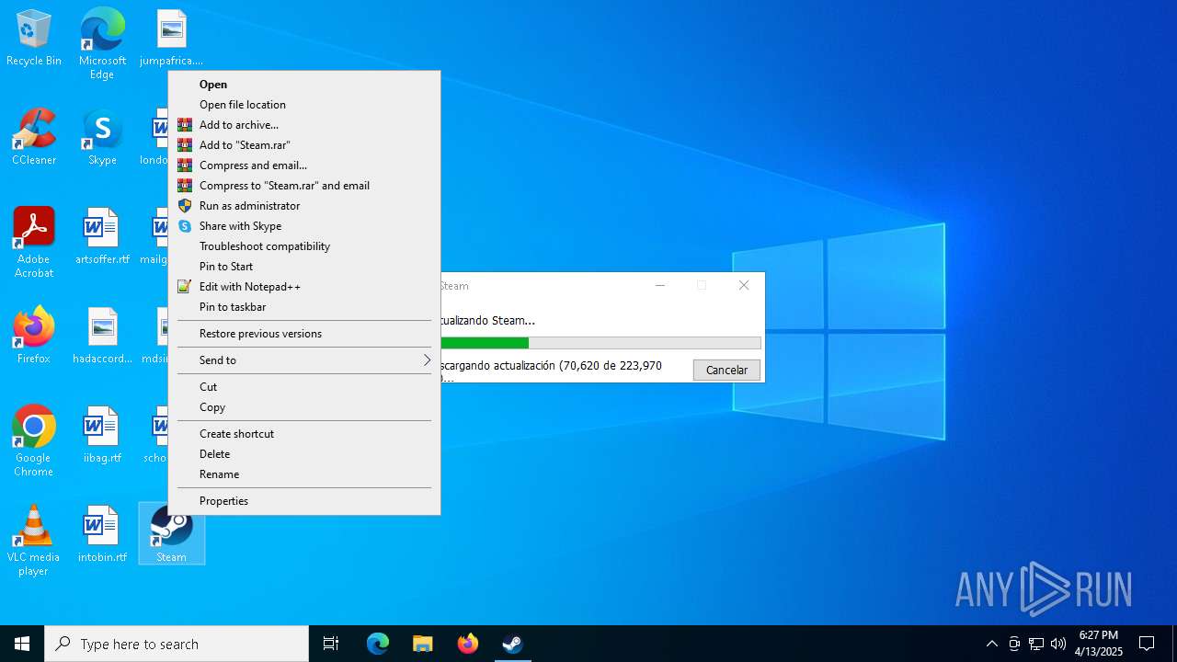Select the Skype desktop shortcut
Screen dimensions: 1177x662
point(102,138)
